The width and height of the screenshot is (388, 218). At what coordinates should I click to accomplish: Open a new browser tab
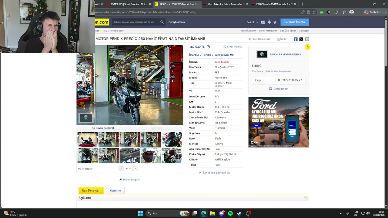(302, 4)
